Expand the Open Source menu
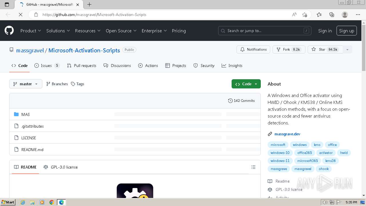The image size is (366, 206). point(121,31)
